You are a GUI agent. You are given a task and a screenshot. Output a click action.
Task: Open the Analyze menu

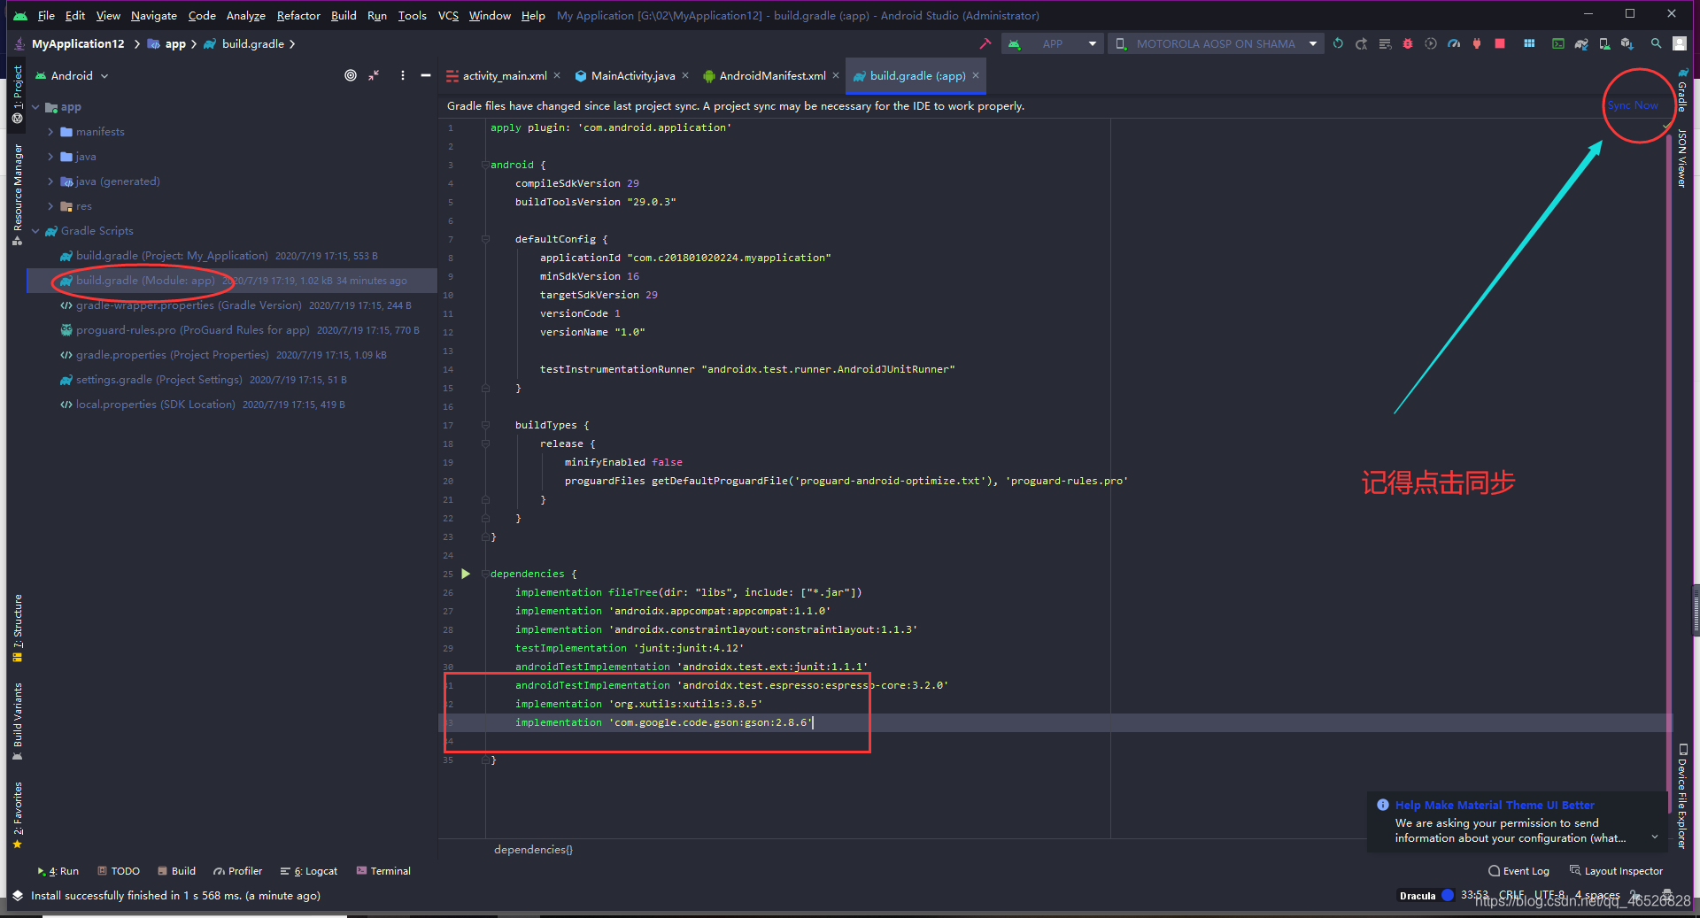point(245,15)
